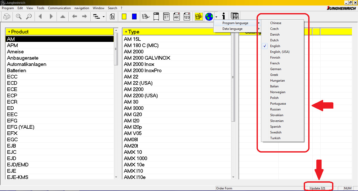Screen dimensions: 358x191
Task: Click the yellow square toolbar swatch
Action: point(124,17)
